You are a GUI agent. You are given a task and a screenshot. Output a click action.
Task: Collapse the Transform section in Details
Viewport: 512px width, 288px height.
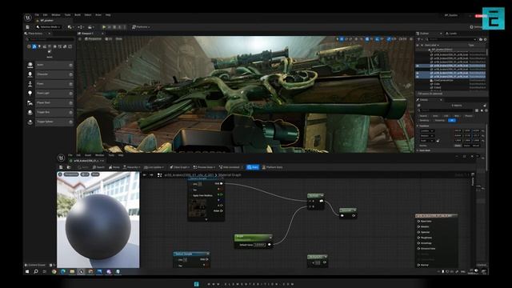pyautogui.click(x=418, y=126)
